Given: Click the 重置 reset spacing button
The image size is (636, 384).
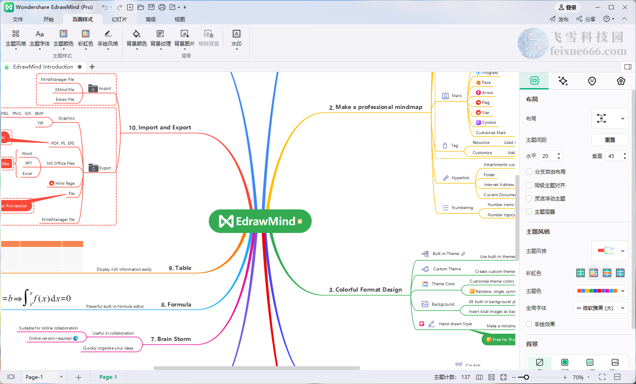Looking at the screenshot, I should 610,140.
